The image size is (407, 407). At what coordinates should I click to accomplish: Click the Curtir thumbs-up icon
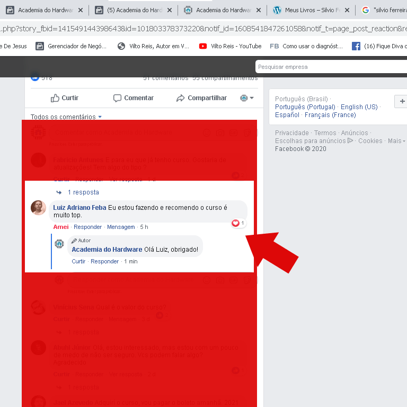point(55,98)
